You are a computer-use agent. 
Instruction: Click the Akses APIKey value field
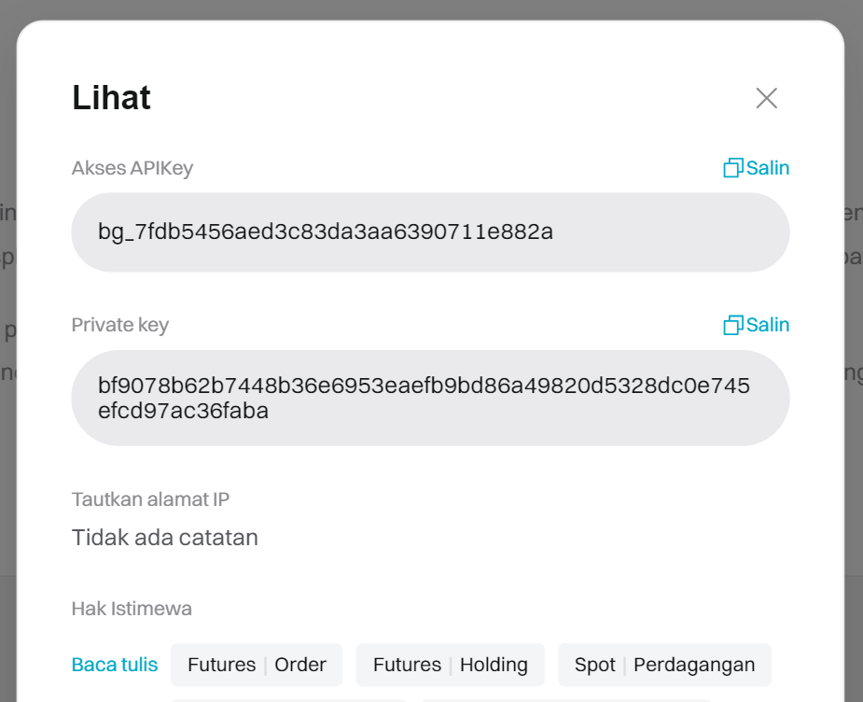pyautogui.click(x=653, y=232)
